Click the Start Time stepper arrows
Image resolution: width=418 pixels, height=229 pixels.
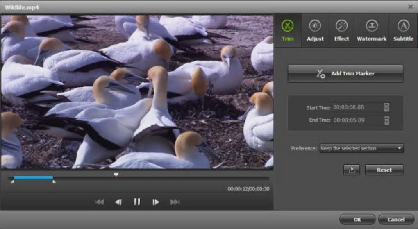[387, 107]
